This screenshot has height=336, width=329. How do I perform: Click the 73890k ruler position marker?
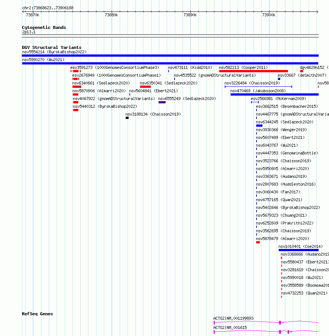pos(190,15)
